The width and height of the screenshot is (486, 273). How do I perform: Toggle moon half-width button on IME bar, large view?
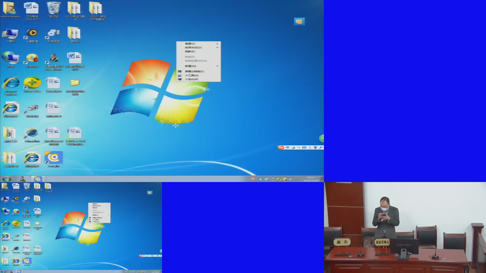pos(293,147)
